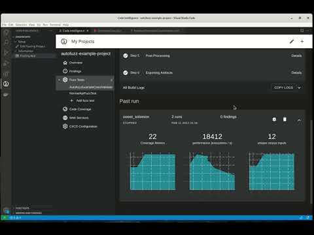This screenshot has width=314, height=235.
Task: Click the Coverage Metrics chart
Action: (152, 171)
